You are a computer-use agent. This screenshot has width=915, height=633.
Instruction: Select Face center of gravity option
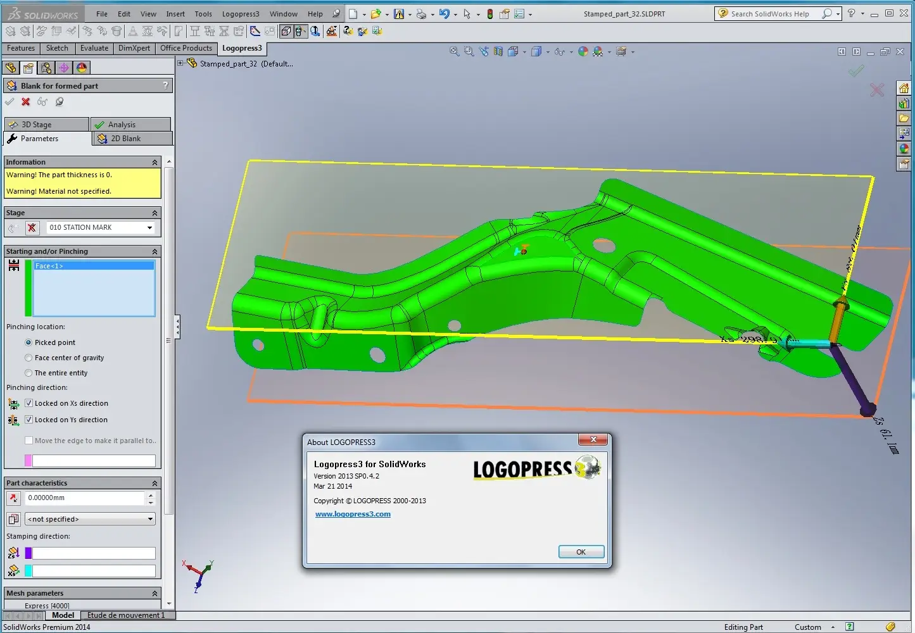(x=28, y=358)
